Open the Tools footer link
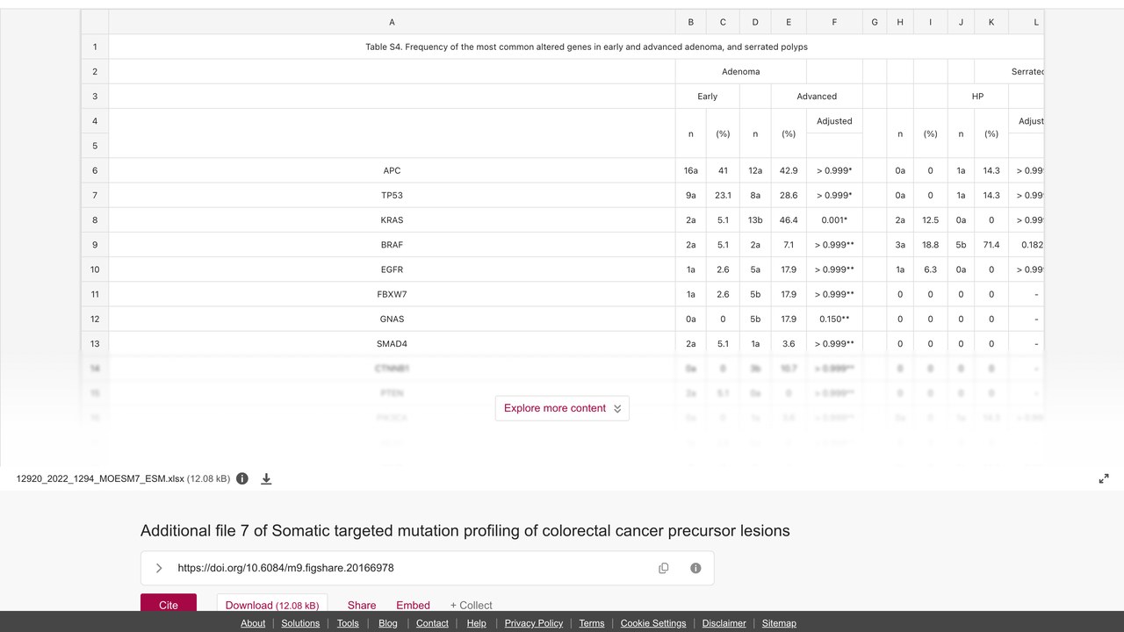 tap(348, 623)
